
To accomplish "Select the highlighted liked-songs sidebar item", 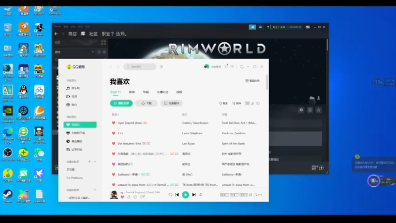I will click(80, 125).
